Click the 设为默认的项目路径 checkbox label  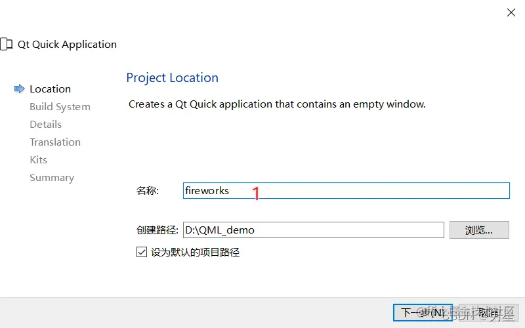click(x=195, y=252)
